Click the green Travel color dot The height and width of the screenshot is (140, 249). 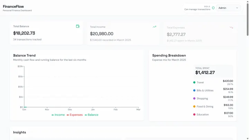tap(194, 82)
